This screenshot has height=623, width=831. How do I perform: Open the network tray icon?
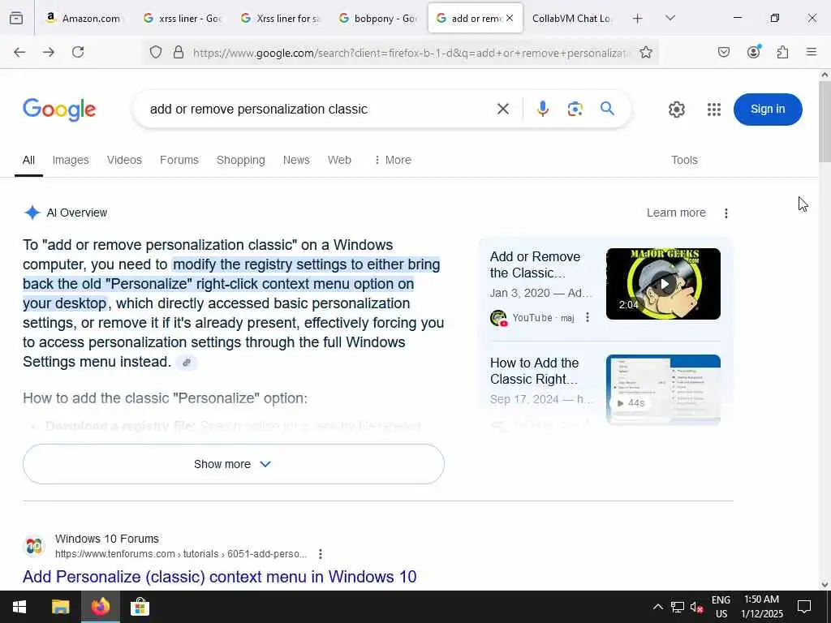678,607
